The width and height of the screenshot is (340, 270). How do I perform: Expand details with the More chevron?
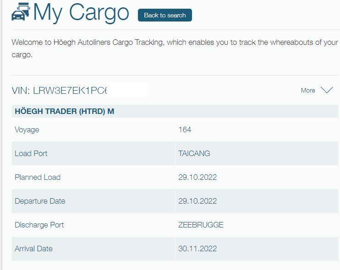[x=327, y=90]
